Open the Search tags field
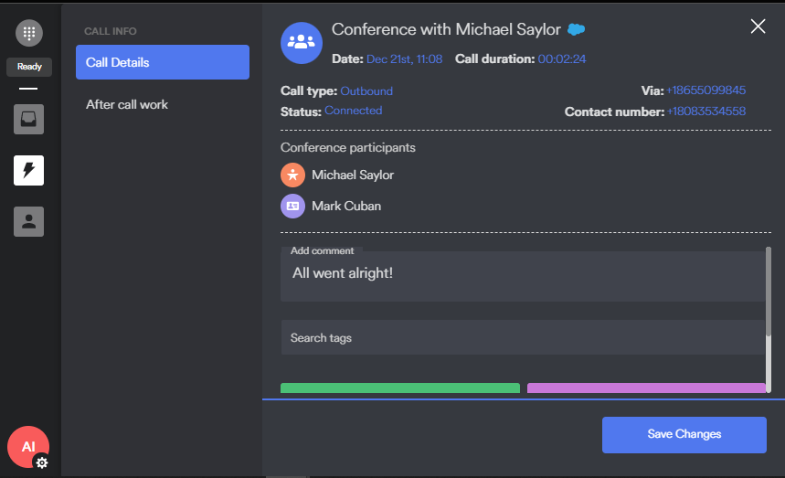This screenshot has width=785, height=478. 522,338
